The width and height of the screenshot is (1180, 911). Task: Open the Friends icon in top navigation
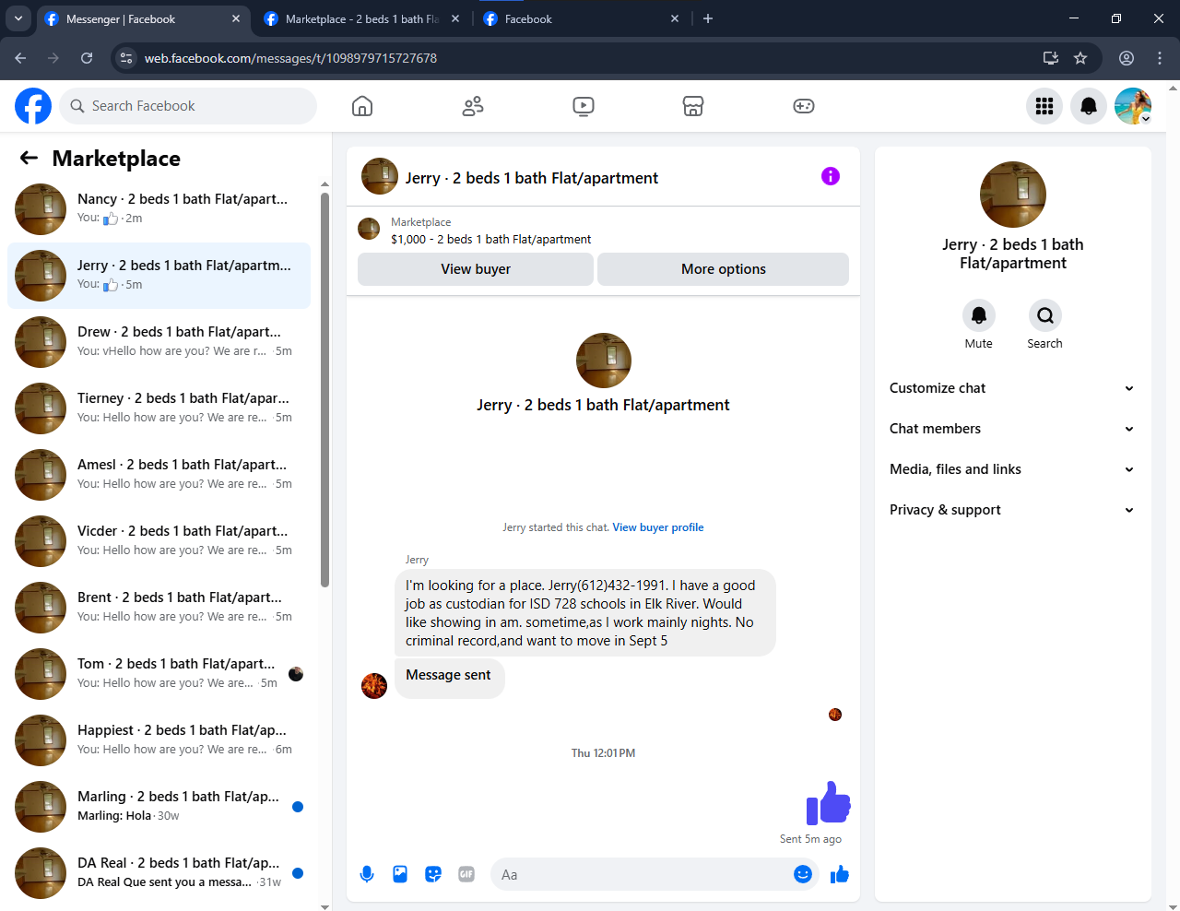(x=473, y=106)
